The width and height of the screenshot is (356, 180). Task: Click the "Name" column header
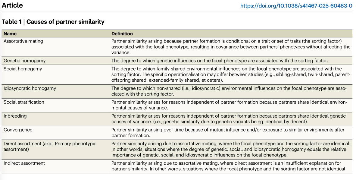(x=10, y=33)
